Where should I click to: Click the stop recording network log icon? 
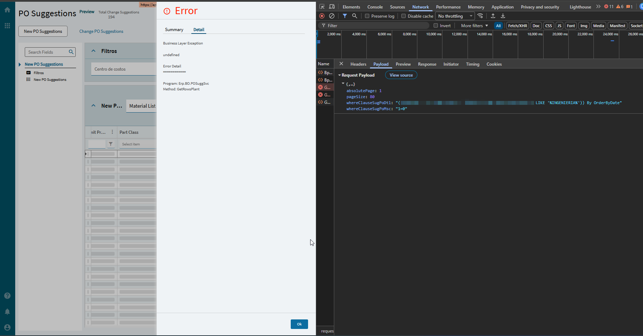click(x=322, y=16)
